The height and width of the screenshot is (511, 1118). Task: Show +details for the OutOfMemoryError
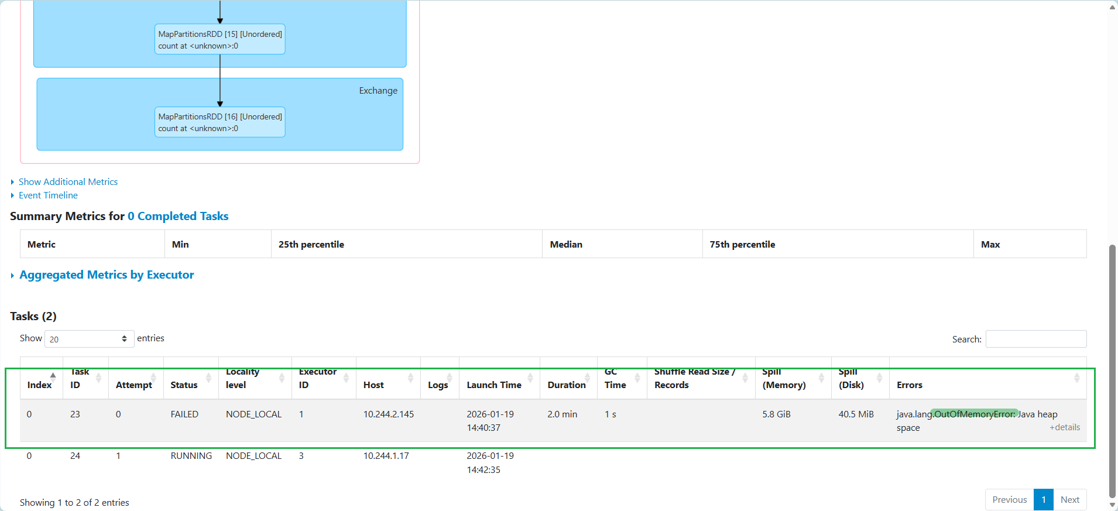[1064, 427]
